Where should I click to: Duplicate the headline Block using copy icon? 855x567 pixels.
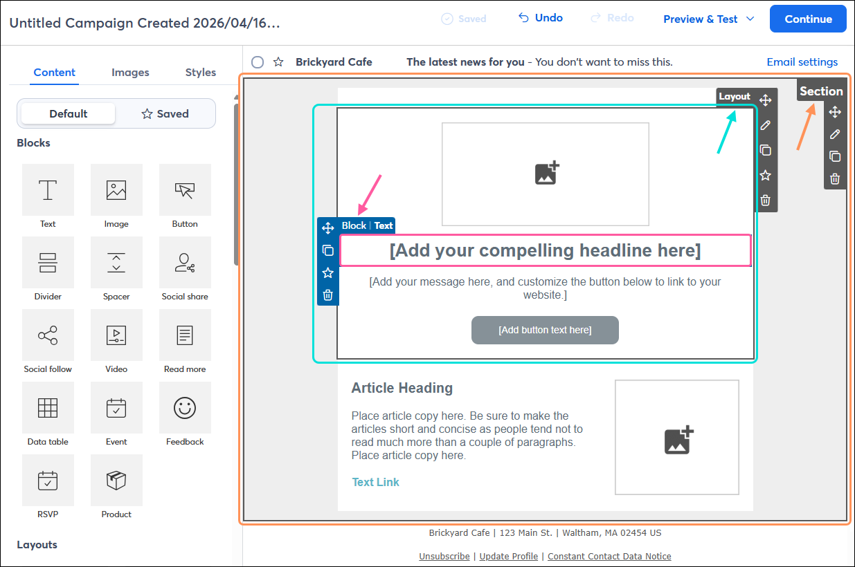tap(327, 250)
